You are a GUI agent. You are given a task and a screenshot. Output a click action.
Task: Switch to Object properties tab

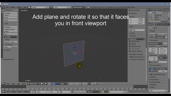coord(163,24)
